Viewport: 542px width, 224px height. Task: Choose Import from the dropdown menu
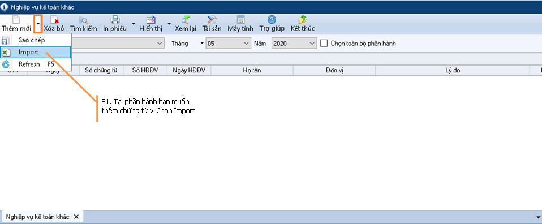tap(35, 52)
